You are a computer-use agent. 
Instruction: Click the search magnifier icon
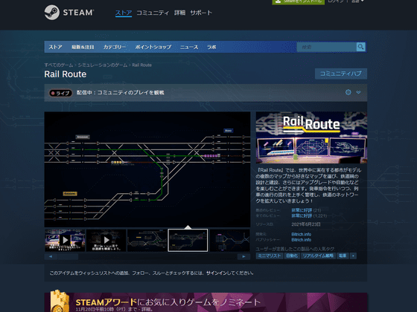tap(360, 47)
